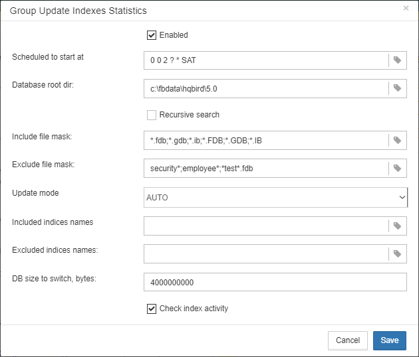Image resolution: width=419 pixels, height=357 pixels.
Task: Click into the Database root dir path field
Action: coord(266,88)
